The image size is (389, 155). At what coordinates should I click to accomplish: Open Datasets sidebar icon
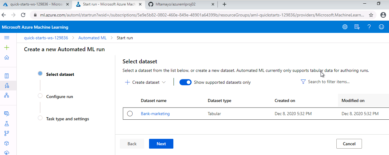[x=7, y=114]
